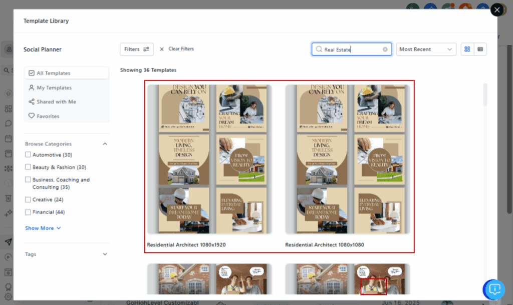The height and width of the screenshot is (305, 513).
Task: Click the Template Library title
Action: coord(46,21)
